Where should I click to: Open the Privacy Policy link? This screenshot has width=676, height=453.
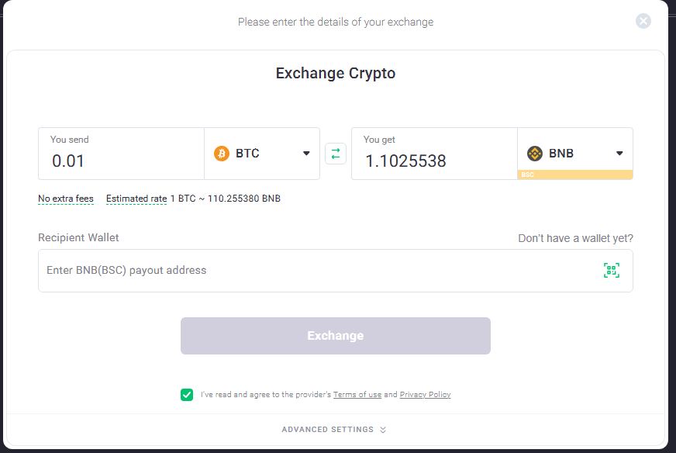tap(425, 395)
